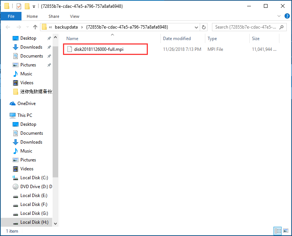The image size is (292, 236).
Task: Open Videos under This PC
Action: coord(27,169)
